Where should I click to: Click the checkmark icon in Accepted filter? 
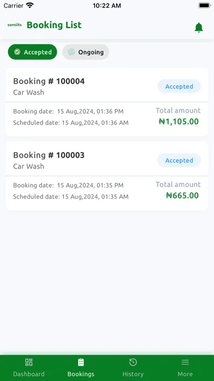[x=17, y=52]
